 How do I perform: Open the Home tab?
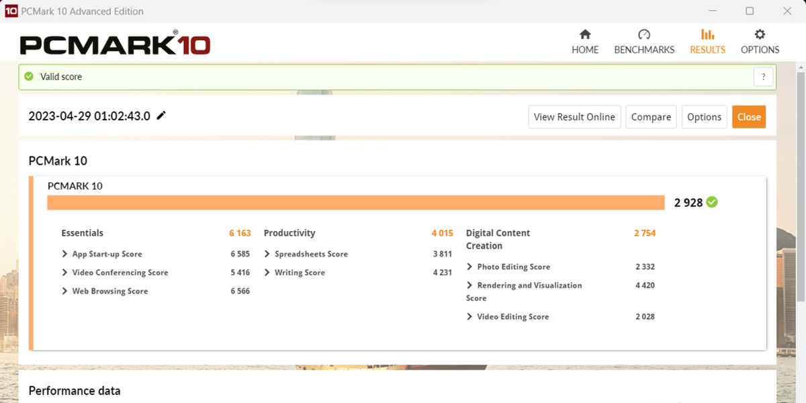tap(585, 42)
